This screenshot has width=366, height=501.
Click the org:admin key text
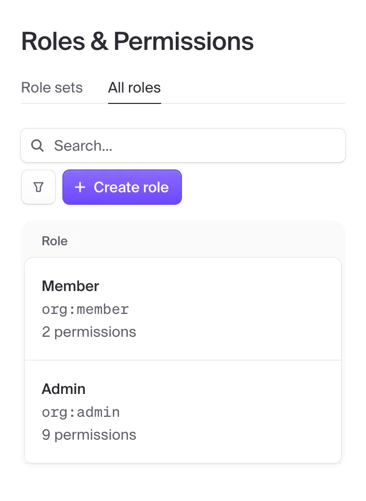pyautogui.click(x=81, y=412)
